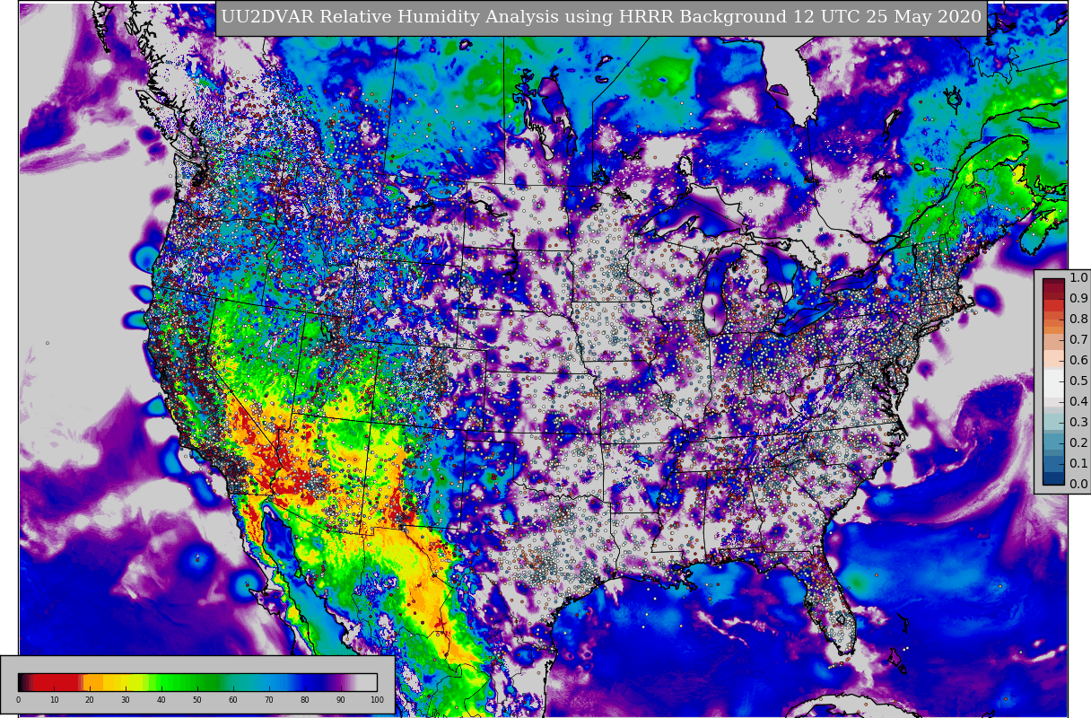This screenshot has width=1091, height=718.
Task: Click the 0.2 label on right color scale
Action: [1078, 442]
